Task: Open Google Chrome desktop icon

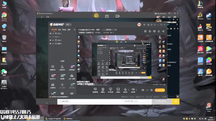Action: pos(4,17)
